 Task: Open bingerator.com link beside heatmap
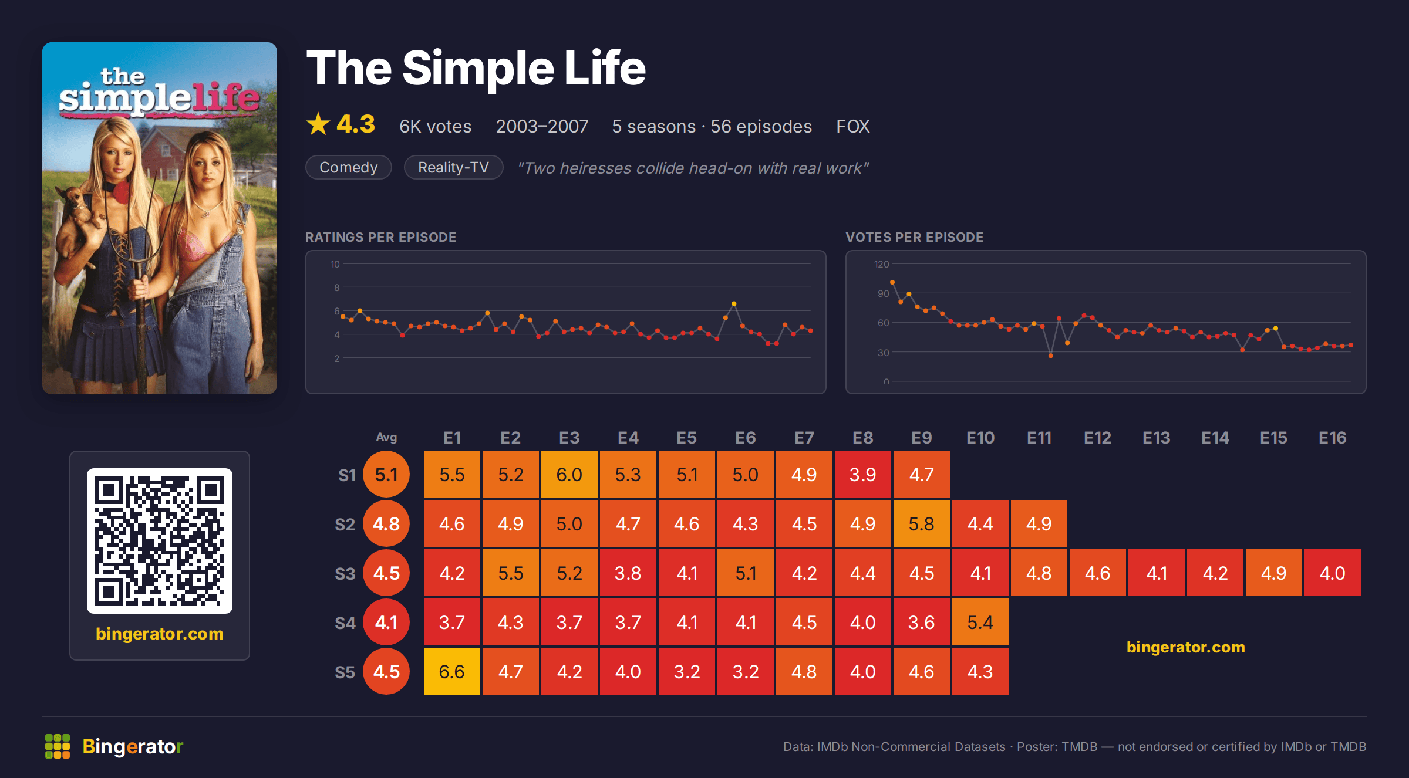click(x=1186, y=647)
